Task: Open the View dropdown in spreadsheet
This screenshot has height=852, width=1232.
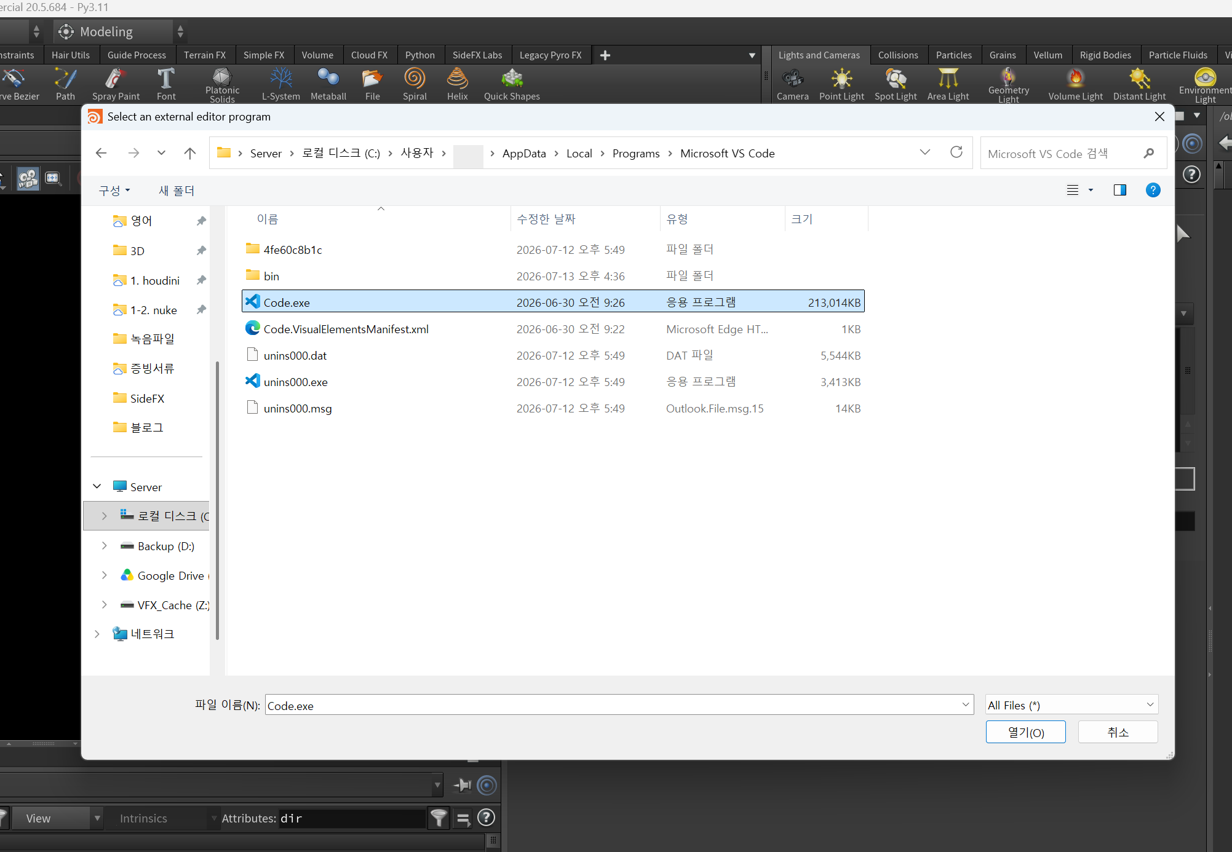Action: pyautogui.click(x=57, y=818)
